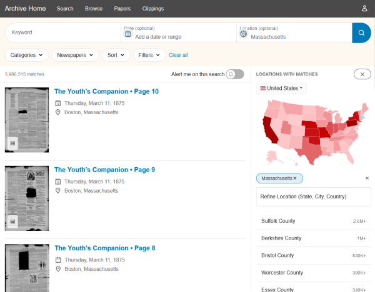Open The Youth's Companion Page 10 result
Image resolution: width=375 pixels, height=292 pixels.
click(106, 92)
